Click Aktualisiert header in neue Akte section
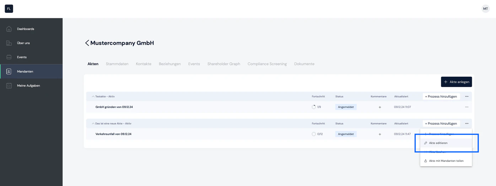The height and width of the screenshot is (186, 496). 401,124
